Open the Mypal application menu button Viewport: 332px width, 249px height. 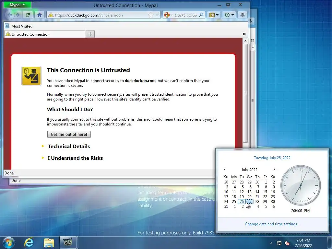click(x=18, y=5)
